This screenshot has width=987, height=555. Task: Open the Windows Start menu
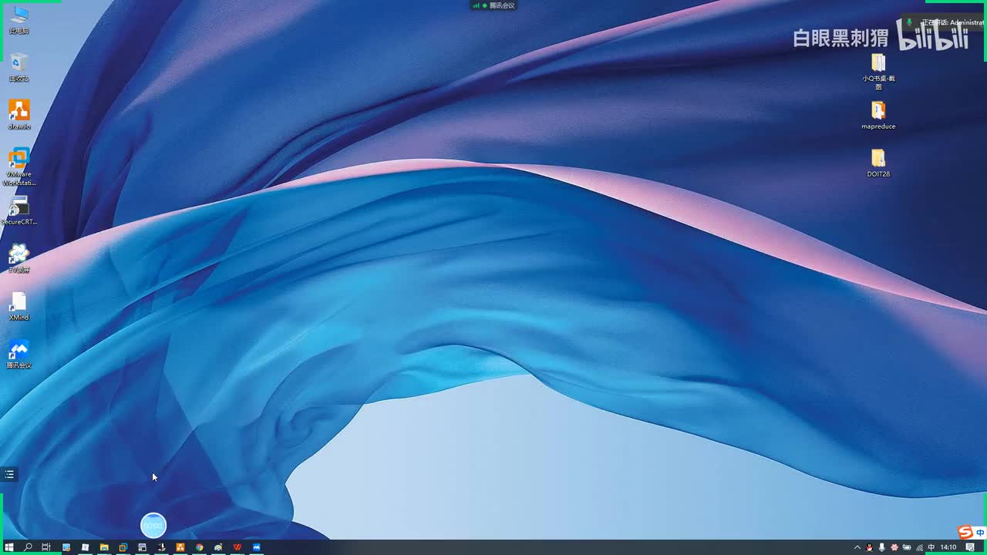[x=9, y=547]
